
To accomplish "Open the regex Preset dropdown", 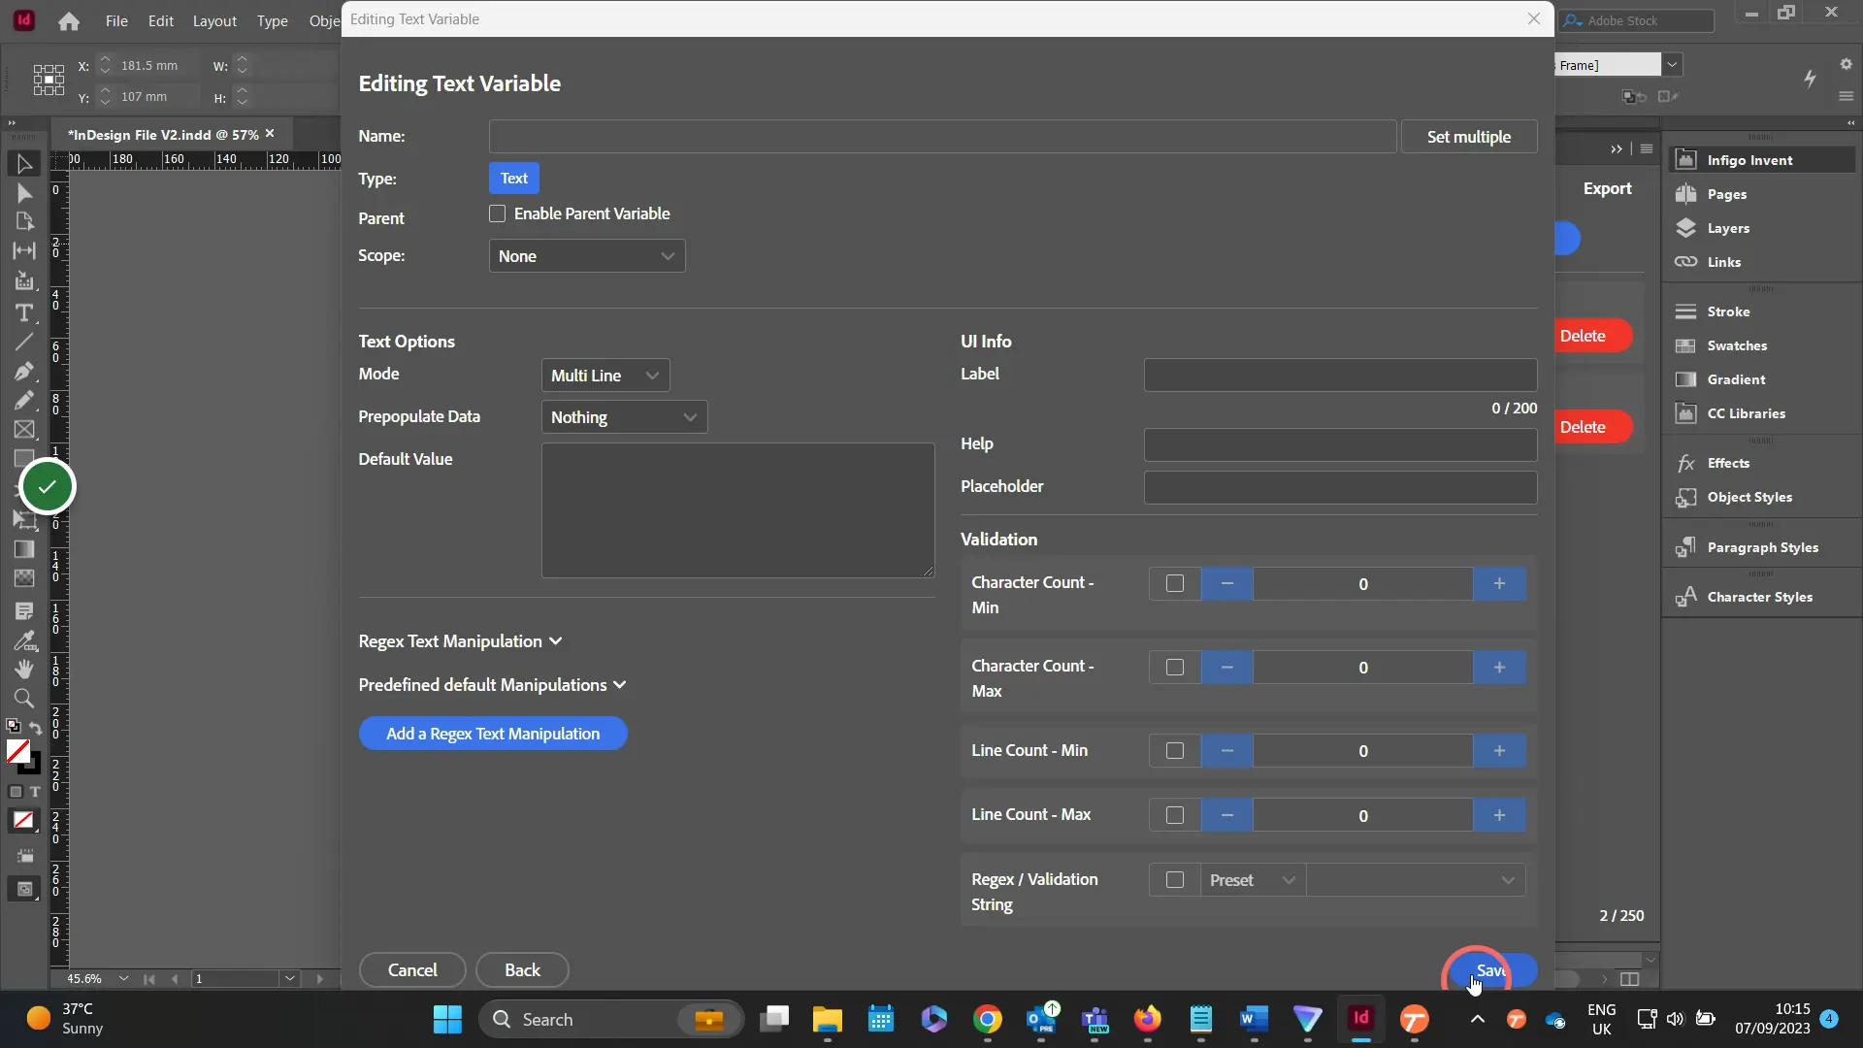I will [1253, 880].
